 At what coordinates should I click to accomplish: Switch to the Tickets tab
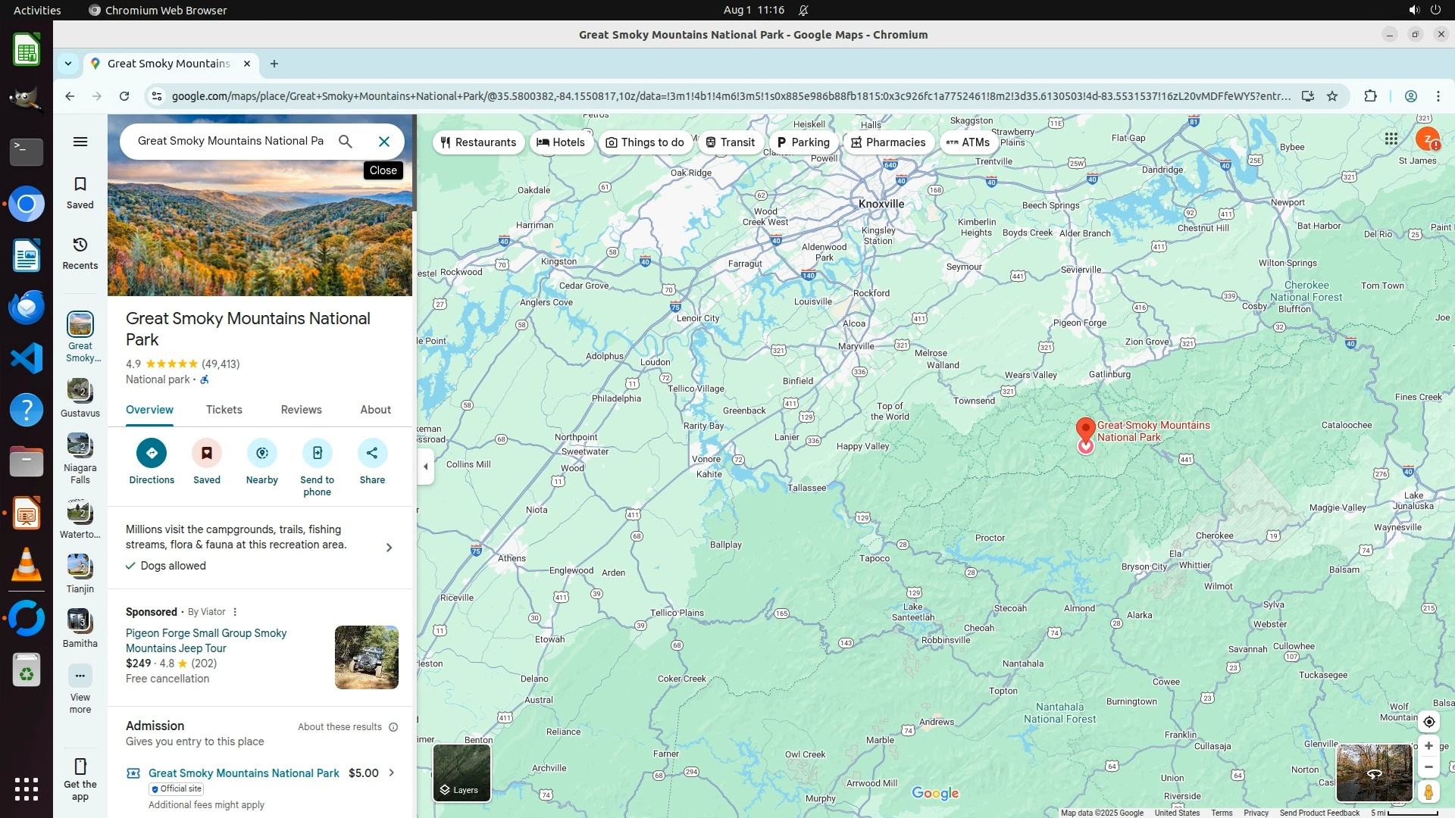point(224,410)
